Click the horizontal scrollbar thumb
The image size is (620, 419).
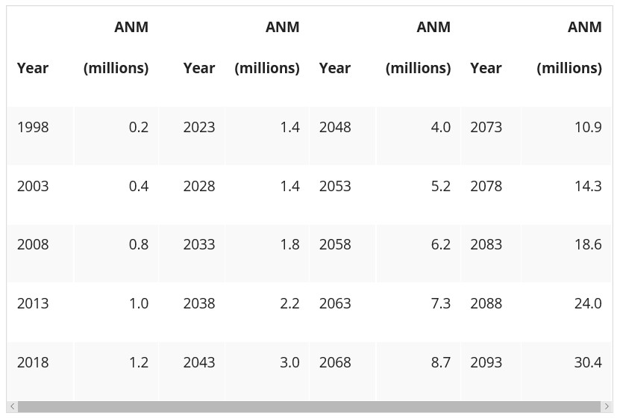[309, 406]
